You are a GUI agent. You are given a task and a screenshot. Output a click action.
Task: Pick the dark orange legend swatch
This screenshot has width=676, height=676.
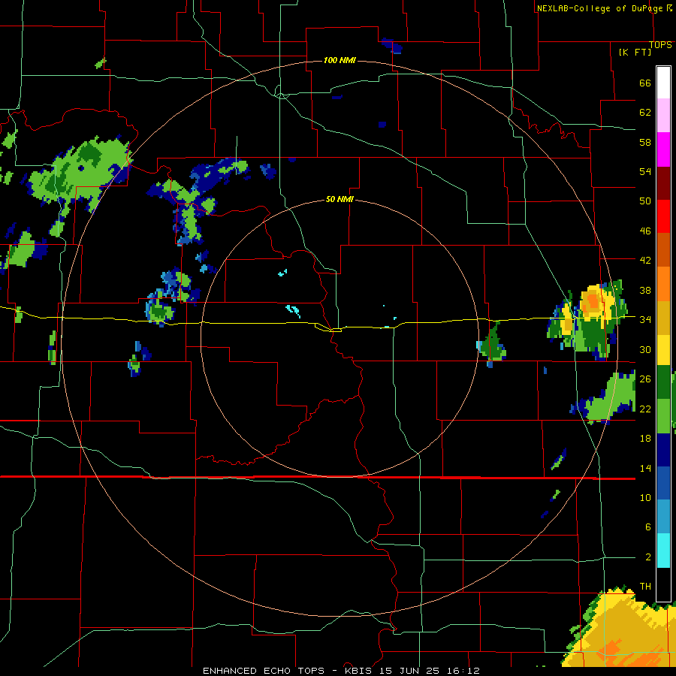[663, 250]
